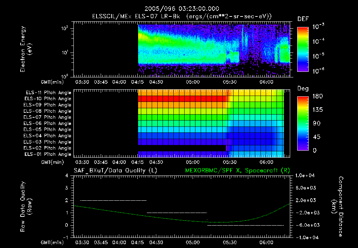Viewport: 358px width, 248px height.
Task: Click the 90 value on the Deg scale
Action: [x=316, y=123]
